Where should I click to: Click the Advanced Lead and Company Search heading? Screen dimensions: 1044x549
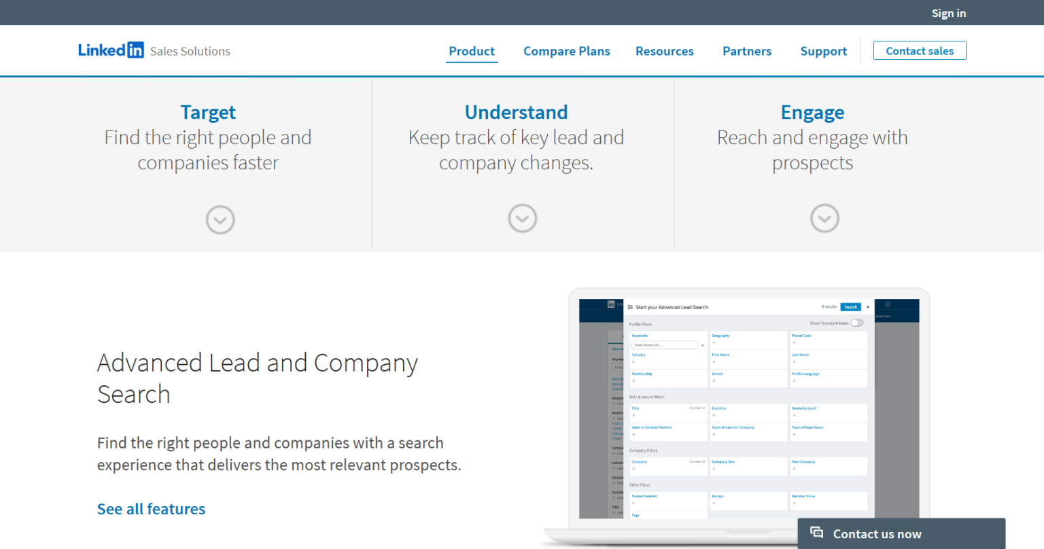[x=258, y=378]
